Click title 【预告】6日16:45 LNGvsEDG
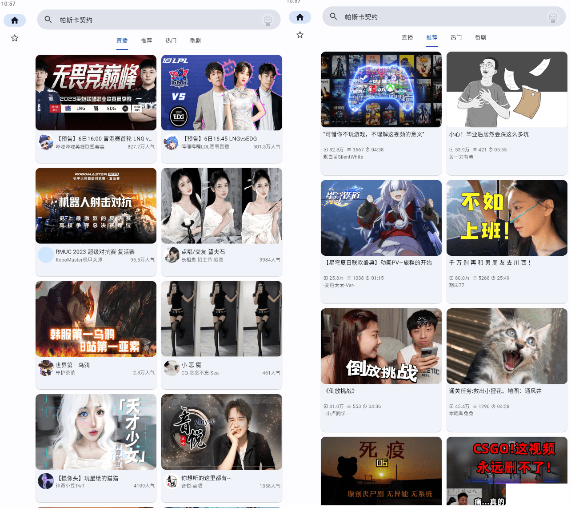The image size is (571, 508). [x=219, y=139]
